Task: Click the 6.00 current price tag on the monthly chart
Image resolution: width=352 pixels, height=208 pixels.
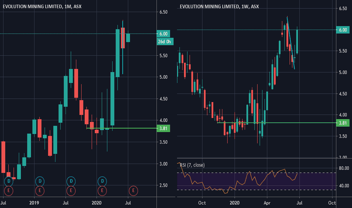Action: pyautogui.click(x=163, y=34)
